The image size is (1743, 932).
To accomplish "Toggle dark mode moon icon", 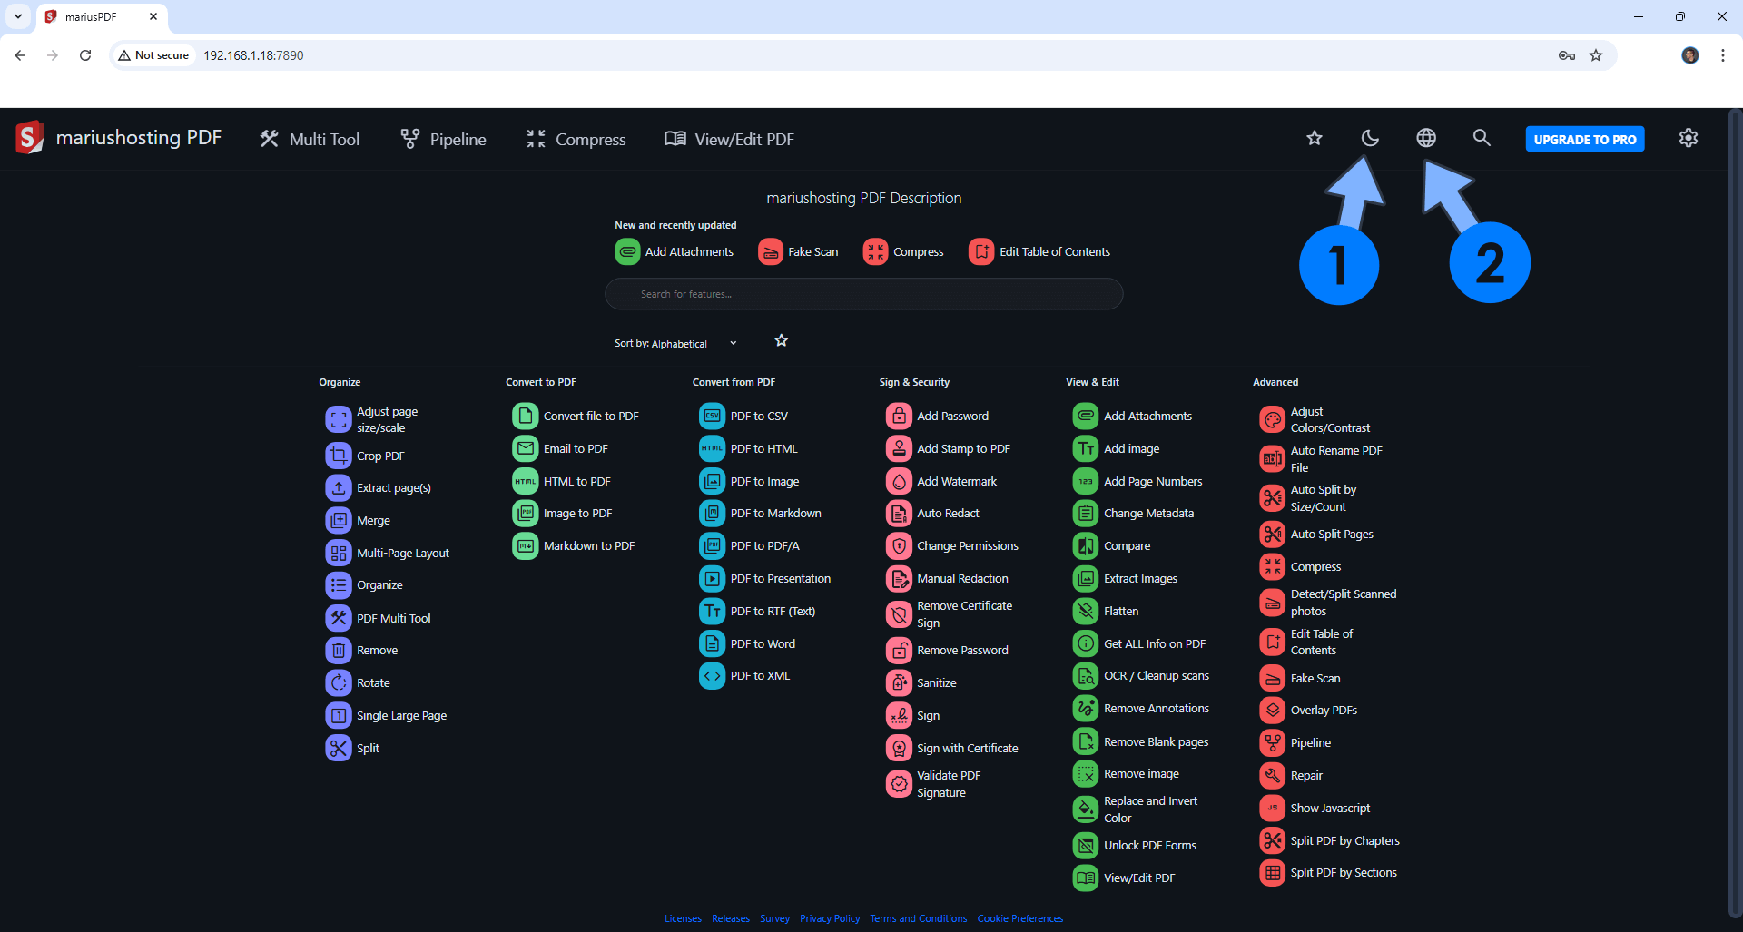I will pos(1370,138).
